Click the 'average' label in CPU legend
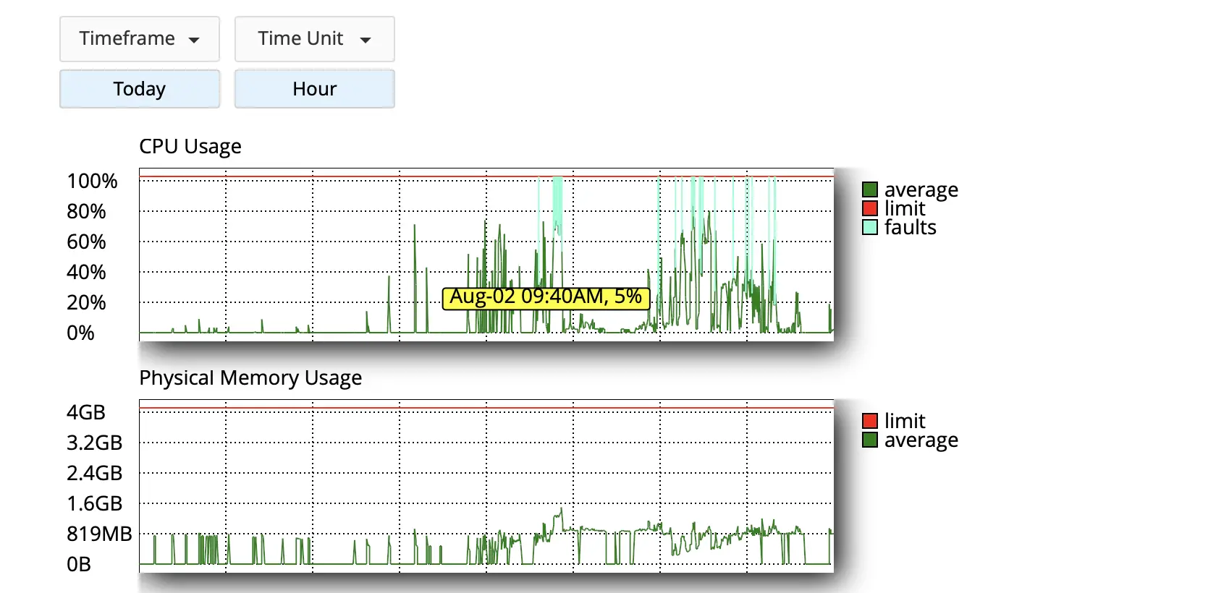The height and width of the screenshot is (593, 1229). 921,190
